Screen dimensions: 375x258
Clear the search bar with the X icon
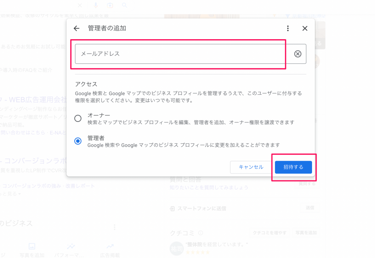pyautogui.click(x=80, y=5)
